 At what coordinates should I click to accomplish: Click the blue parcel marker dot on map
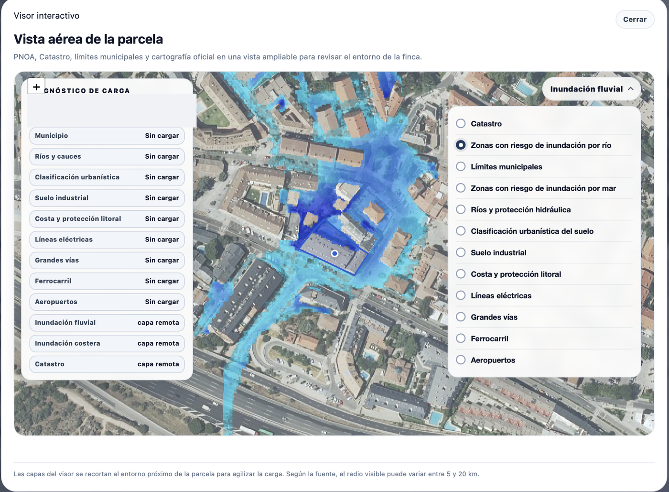334,253
